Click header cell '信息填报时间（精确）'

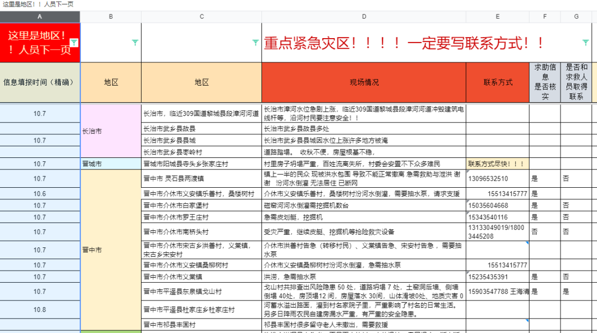40,82
